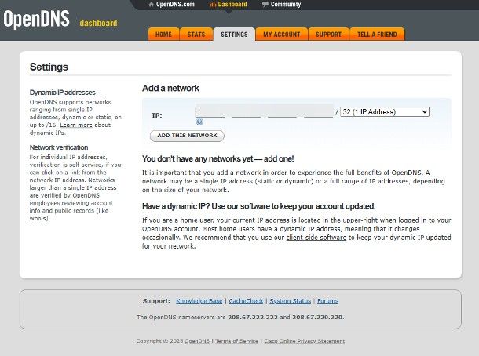
Task: Click the nameserver 208.67.222.222 text
Action: [253, 317]
